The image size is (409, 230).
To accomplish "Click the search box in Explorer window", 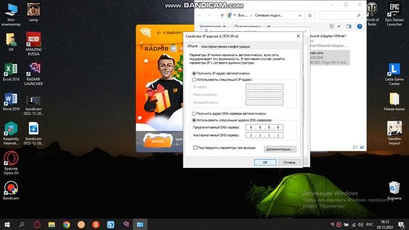I will click(340, 15).
